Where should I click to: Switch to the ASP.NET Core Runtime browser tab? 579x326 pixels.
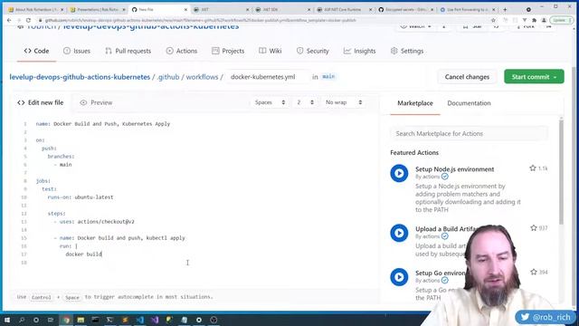[344, 10]
